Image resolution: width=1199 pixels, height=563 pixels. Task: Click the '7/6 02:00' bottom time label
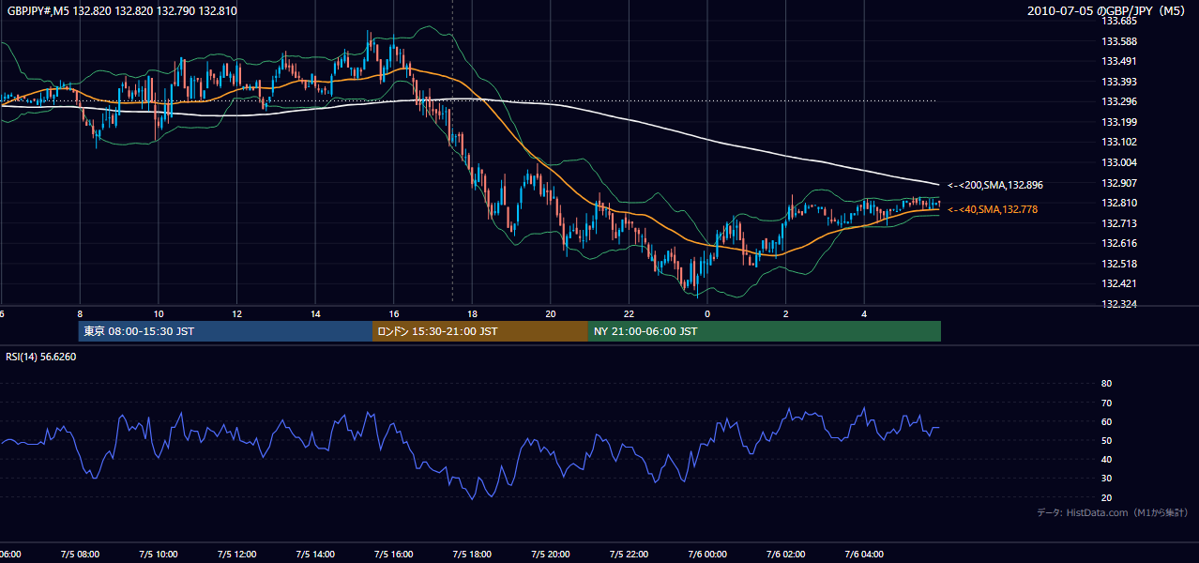tap(786, 555)
